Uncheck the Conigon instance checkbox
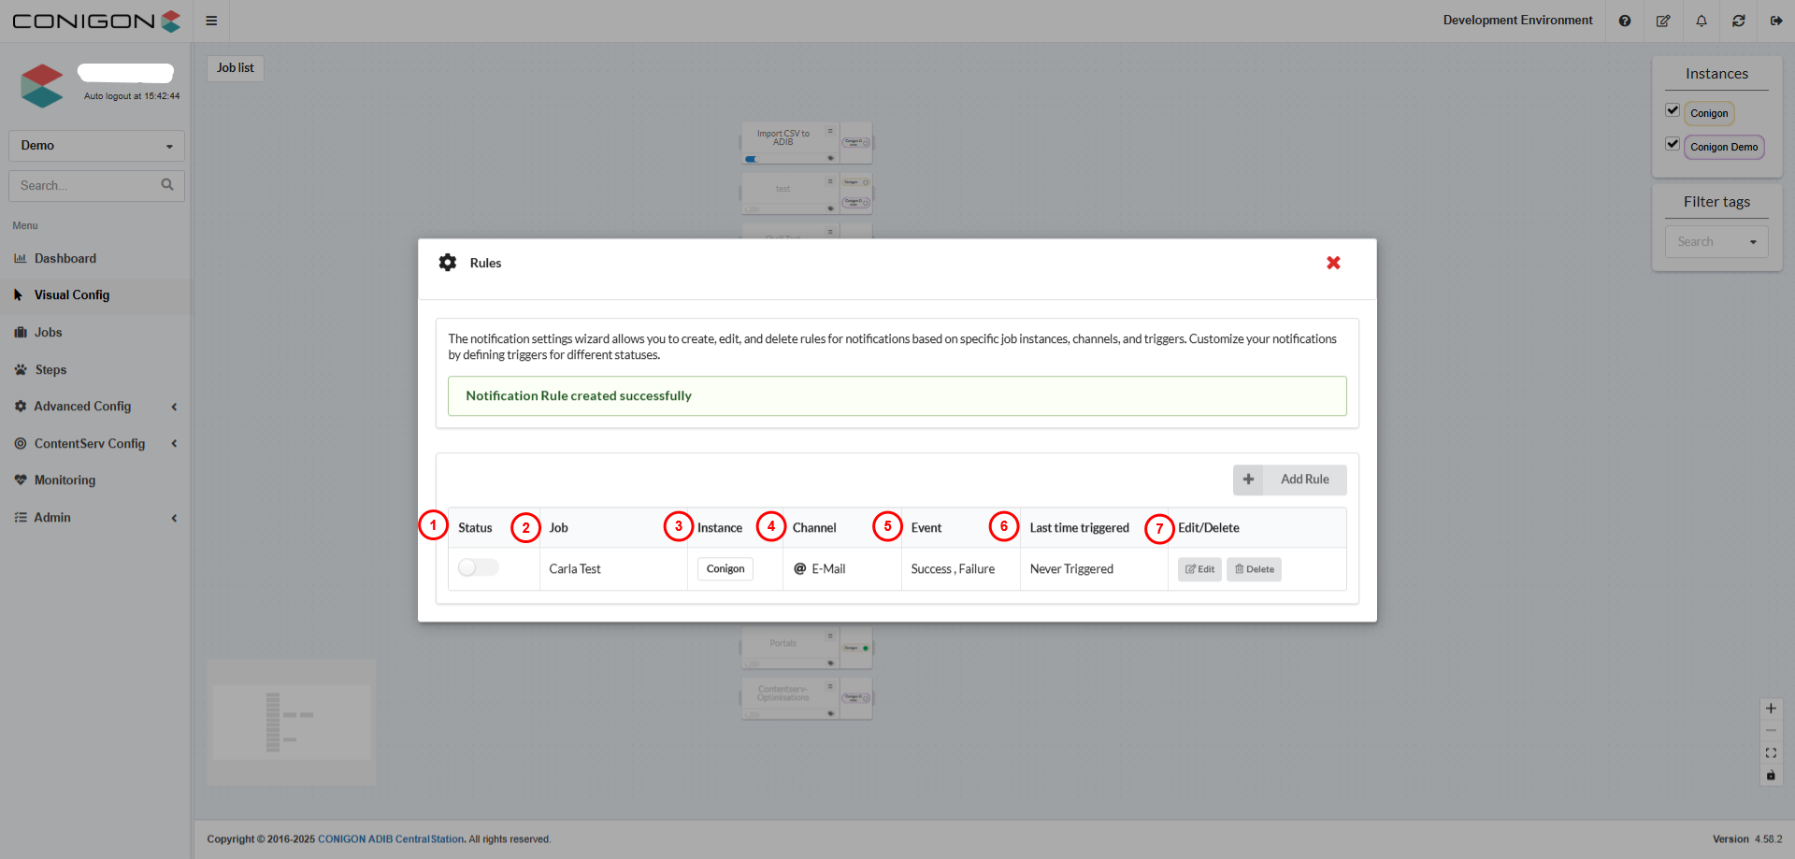Screen dimensions: 1795x859 pos(1673,110)
